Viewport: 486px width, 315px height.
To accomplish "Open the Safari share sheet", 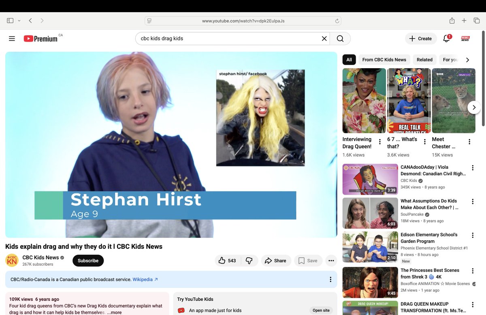I will click(452, 21).
